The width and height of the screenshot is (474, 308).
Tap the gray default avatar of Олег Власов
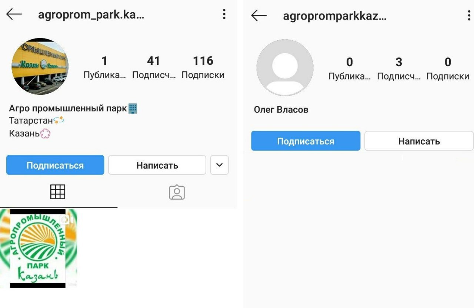point(285,68)
